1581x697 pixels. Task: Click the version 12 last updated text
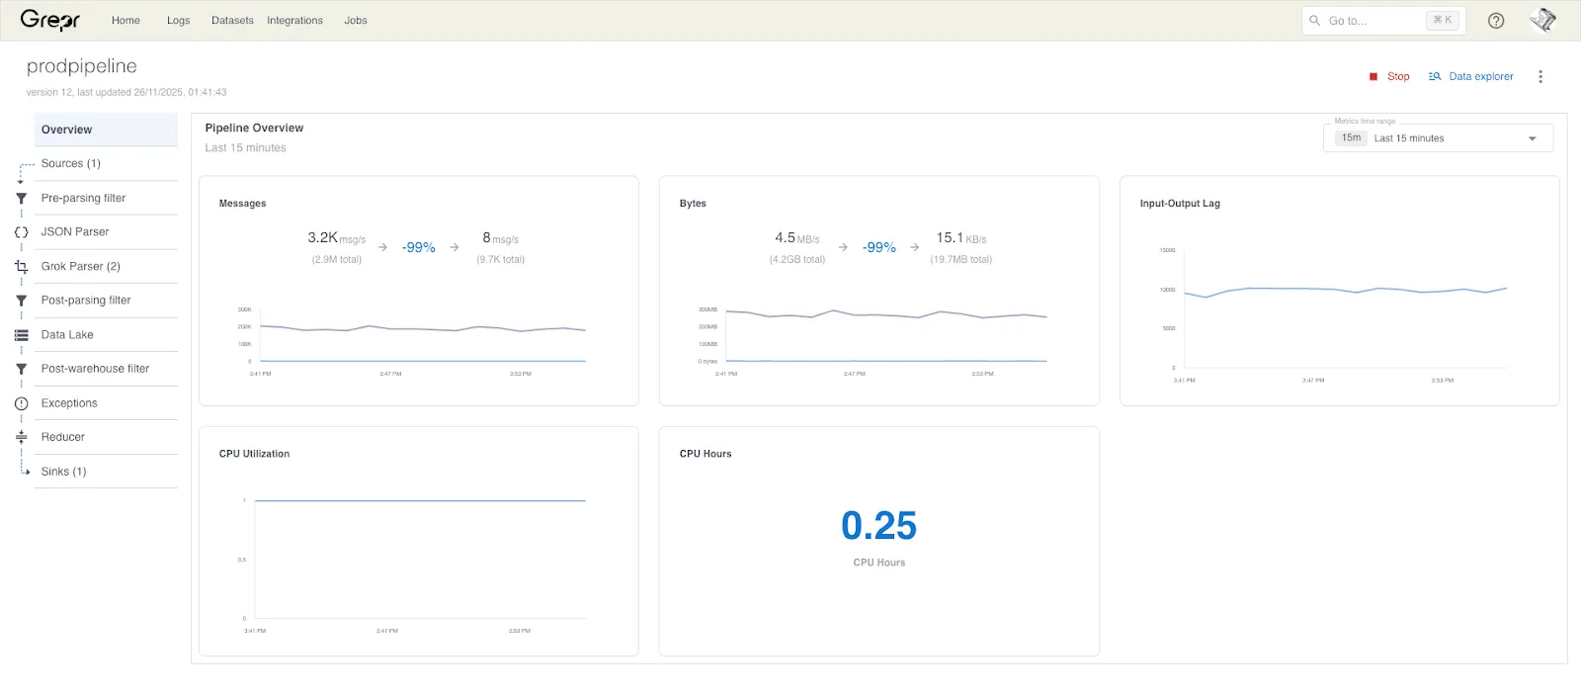(x=126, y=93)
